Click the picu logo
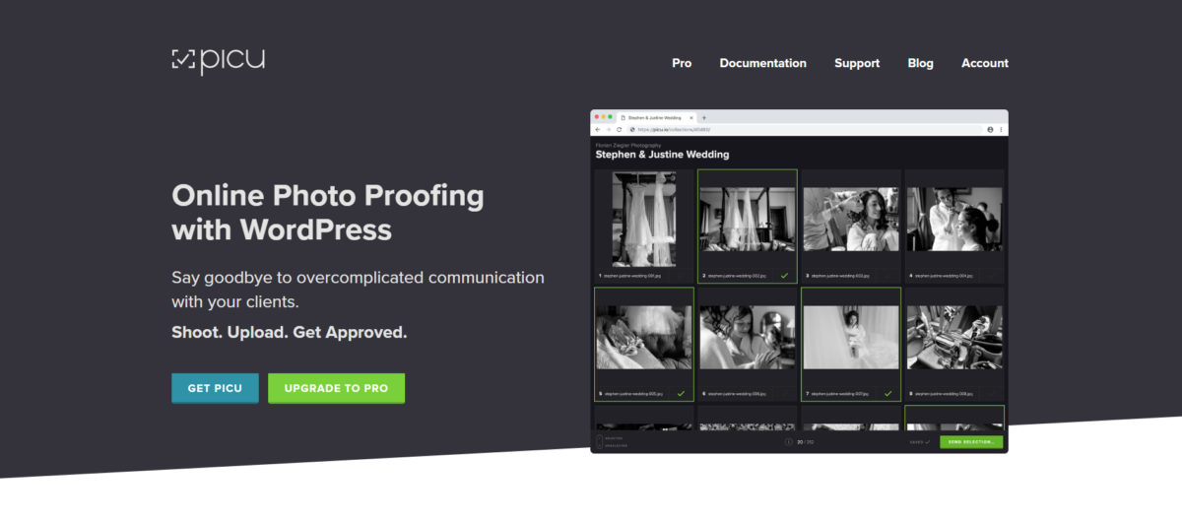This screenshot has height=522, width=1182. [x=219, y=61]
